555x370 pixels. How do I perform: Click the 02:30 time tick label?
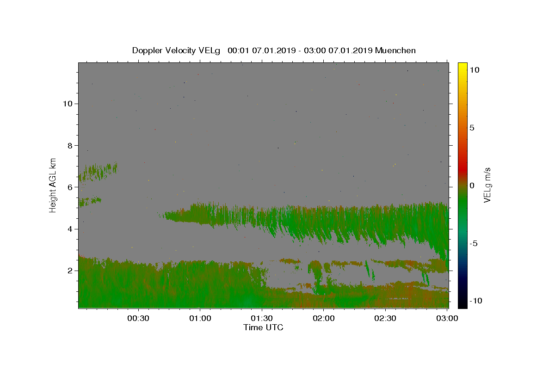pos(385,319)
